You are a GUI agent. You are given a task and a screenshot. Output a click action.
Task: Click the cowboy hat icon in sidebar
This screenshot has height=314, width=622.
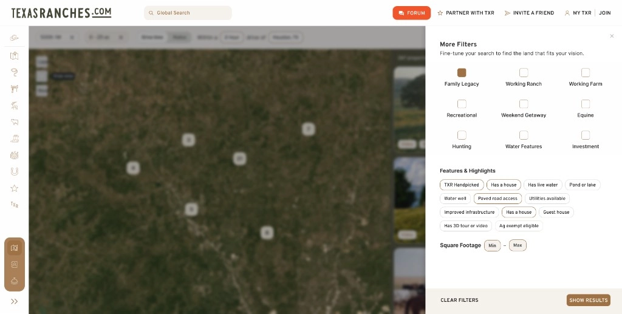point(15,38)
